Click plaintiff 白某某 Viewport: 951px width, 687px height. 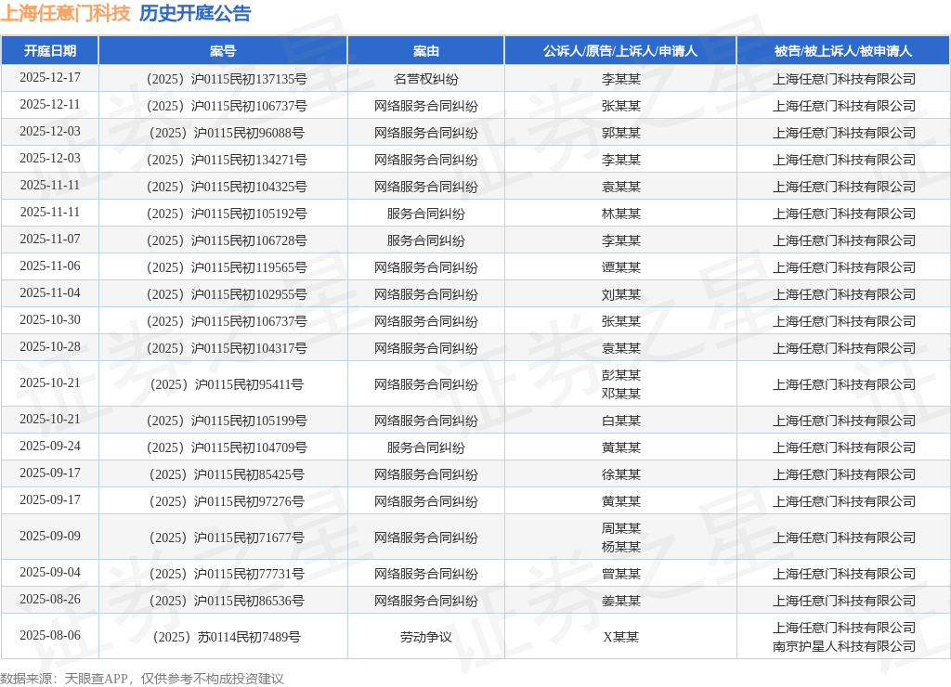(x=621, y=421)
